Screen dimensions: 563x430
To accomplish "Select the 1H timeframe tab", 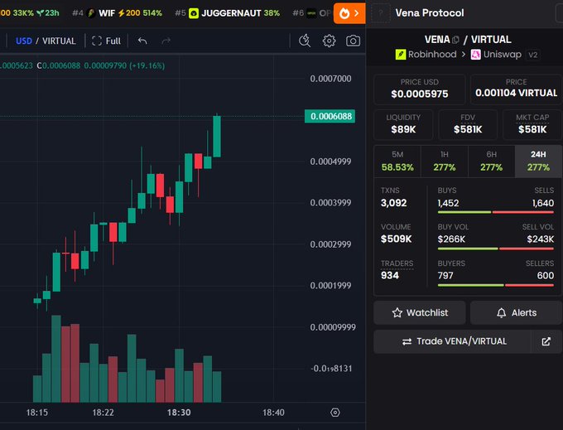I will (x=444, y=162).
